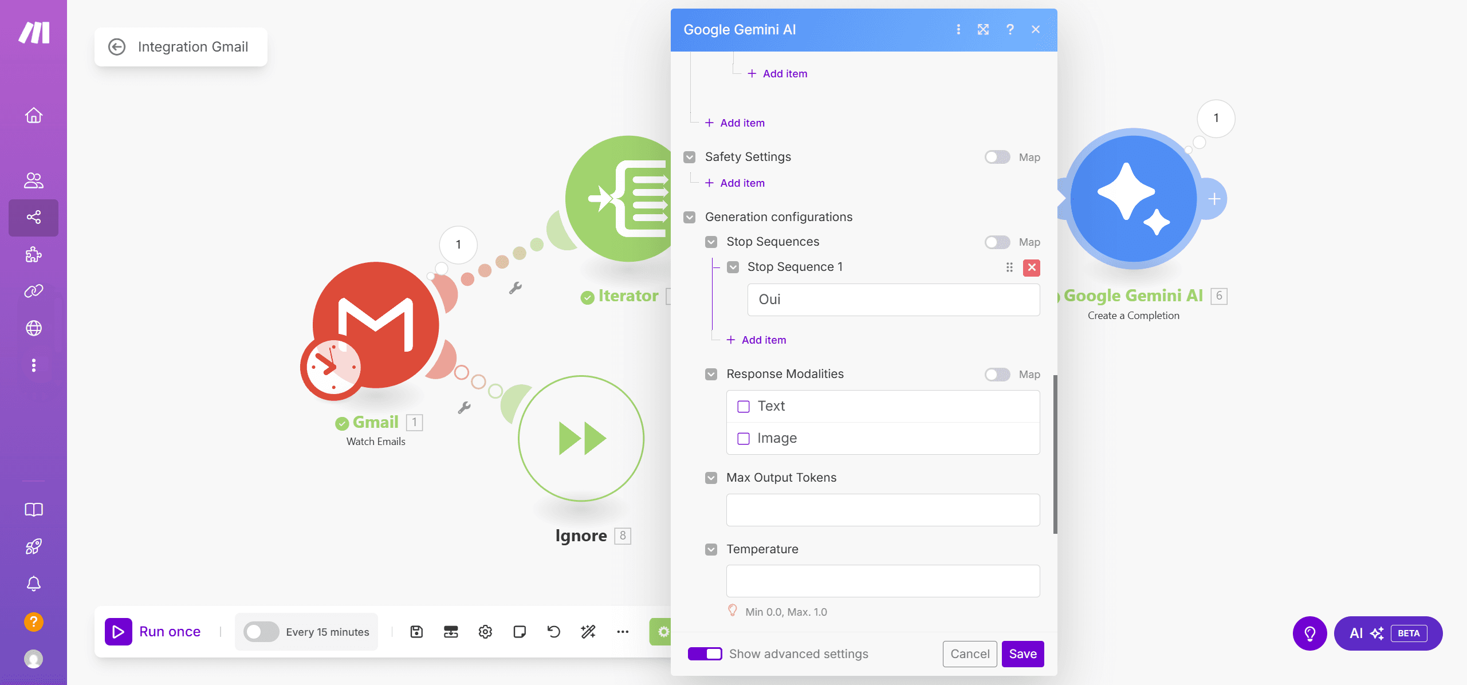The height and width of the screenshot is (685, 1467).
Task: Click the Google Gemini AI module on canvas
Action: pos(1134,199)
